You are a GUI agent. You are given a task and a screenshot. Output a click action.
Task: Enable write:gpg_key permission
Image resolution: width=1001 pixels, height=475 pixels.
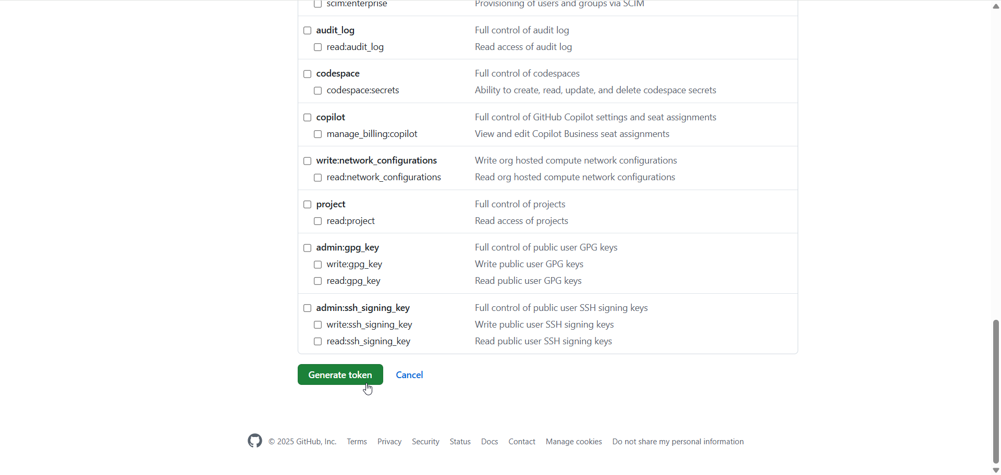point(318,265)
